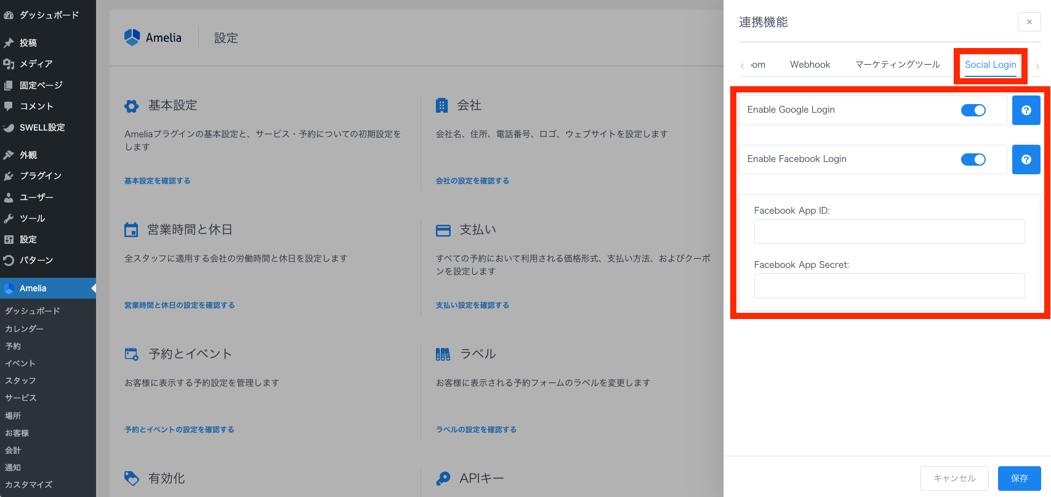Click the 営業時間と休日 calendar icon
This screenshot has width=1051, height=497.
(131, 230)
